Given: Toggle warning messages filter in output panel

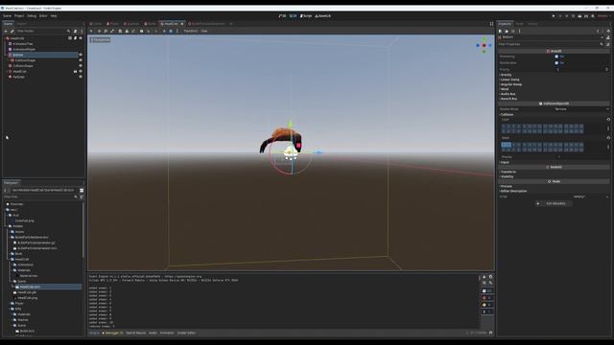Looking at the screenshot, I should coord(486,305).
